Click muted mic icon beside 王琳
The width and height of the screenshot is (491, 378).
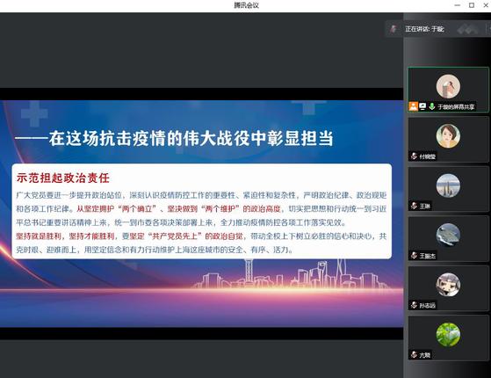[x=414, y=206]
